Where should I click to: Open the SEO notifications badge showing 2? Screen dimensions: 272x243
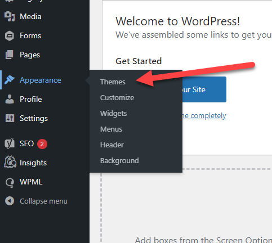click(42, 144)
